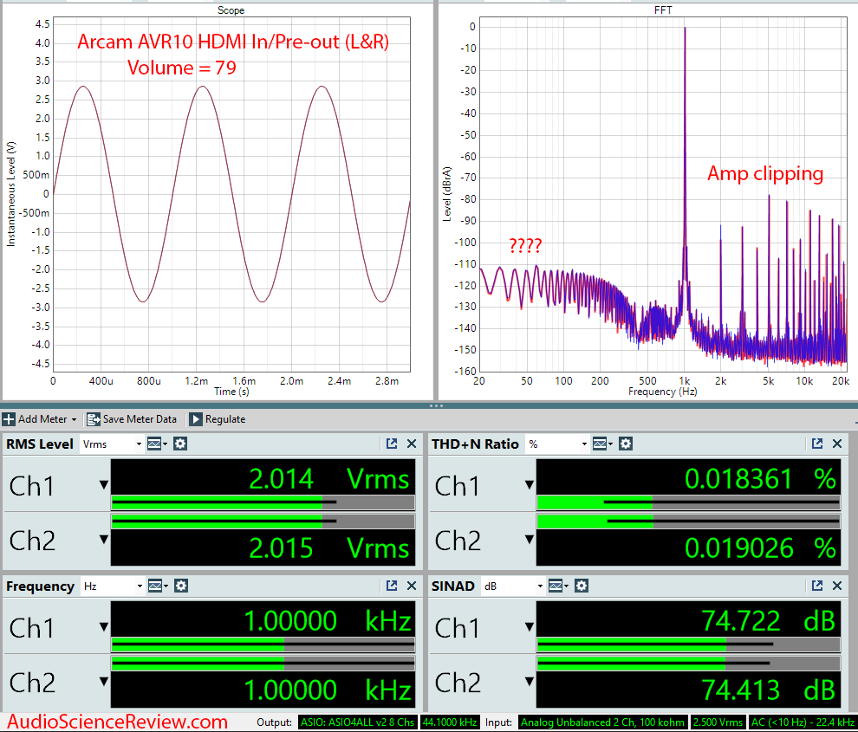Viewport: 858px width, 732px height.
Task: Click the RMS Level meter title
Action: coord(39,444)
